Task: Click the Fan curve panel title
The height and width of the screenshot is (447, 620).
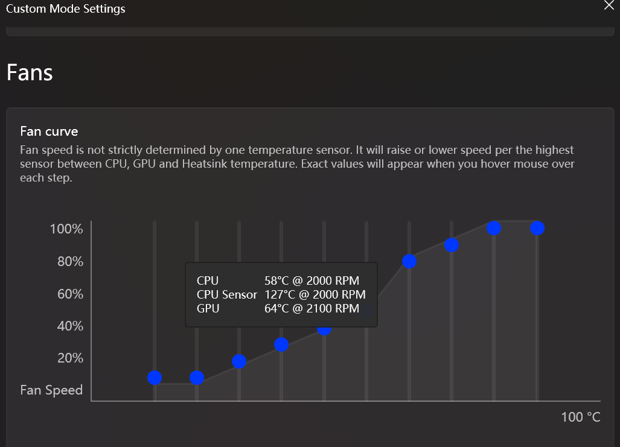Action: click(x=49, y=131)
